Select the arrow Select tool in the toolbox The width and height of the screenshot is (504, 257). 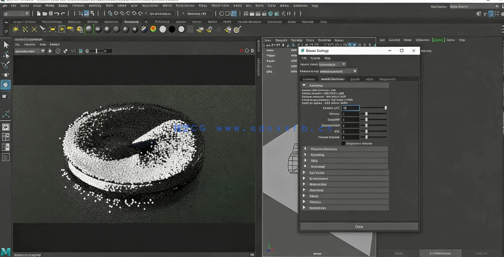[x=6, y=45]
